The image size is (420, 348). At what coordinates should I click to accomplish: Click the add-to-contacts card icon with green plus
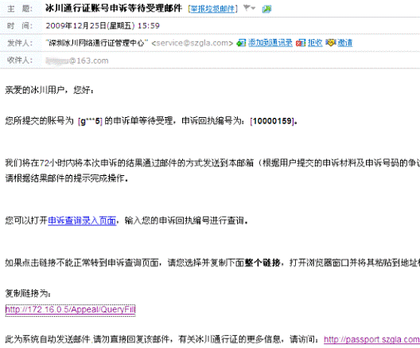coord(241,43)
